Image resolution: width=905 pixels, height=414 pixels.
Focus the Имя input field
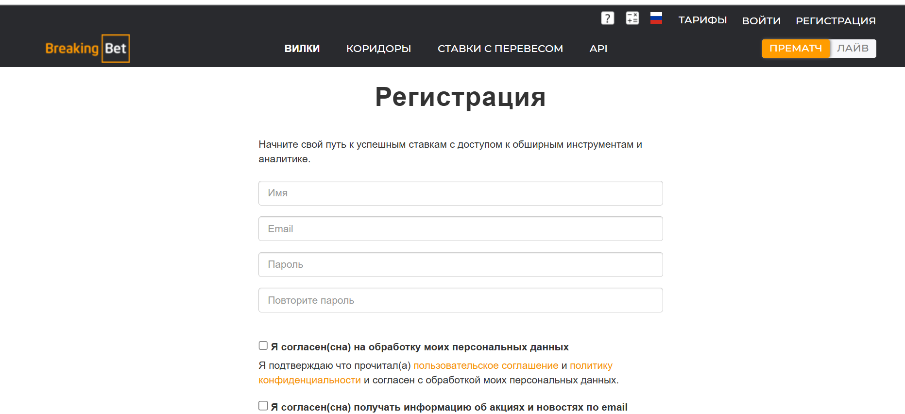(461, 193)
